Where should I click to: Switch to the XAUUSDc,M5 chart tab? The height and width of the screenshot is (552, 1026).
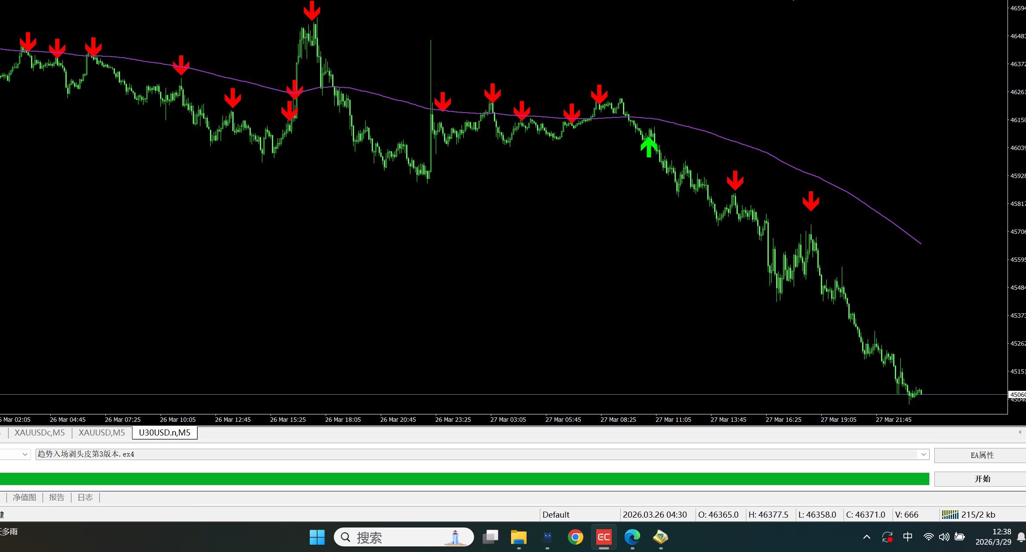tap(40, 432)
